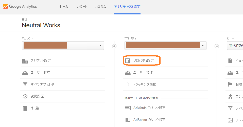Click the Neutral Works heading

tap(41, 25)
